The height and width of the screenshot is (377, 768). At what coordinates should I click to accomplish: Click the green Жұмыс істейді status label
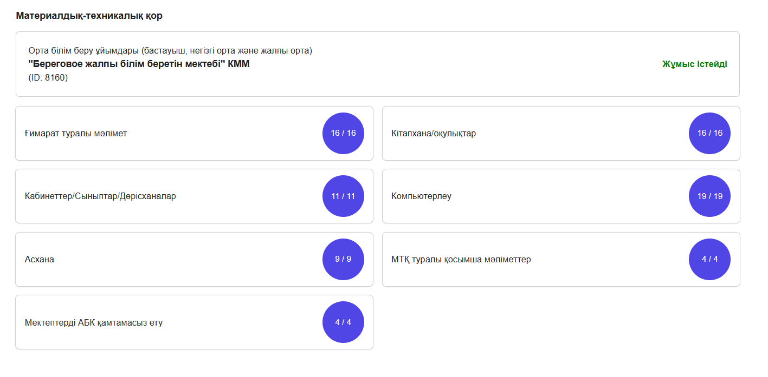[x=694, y=64]
